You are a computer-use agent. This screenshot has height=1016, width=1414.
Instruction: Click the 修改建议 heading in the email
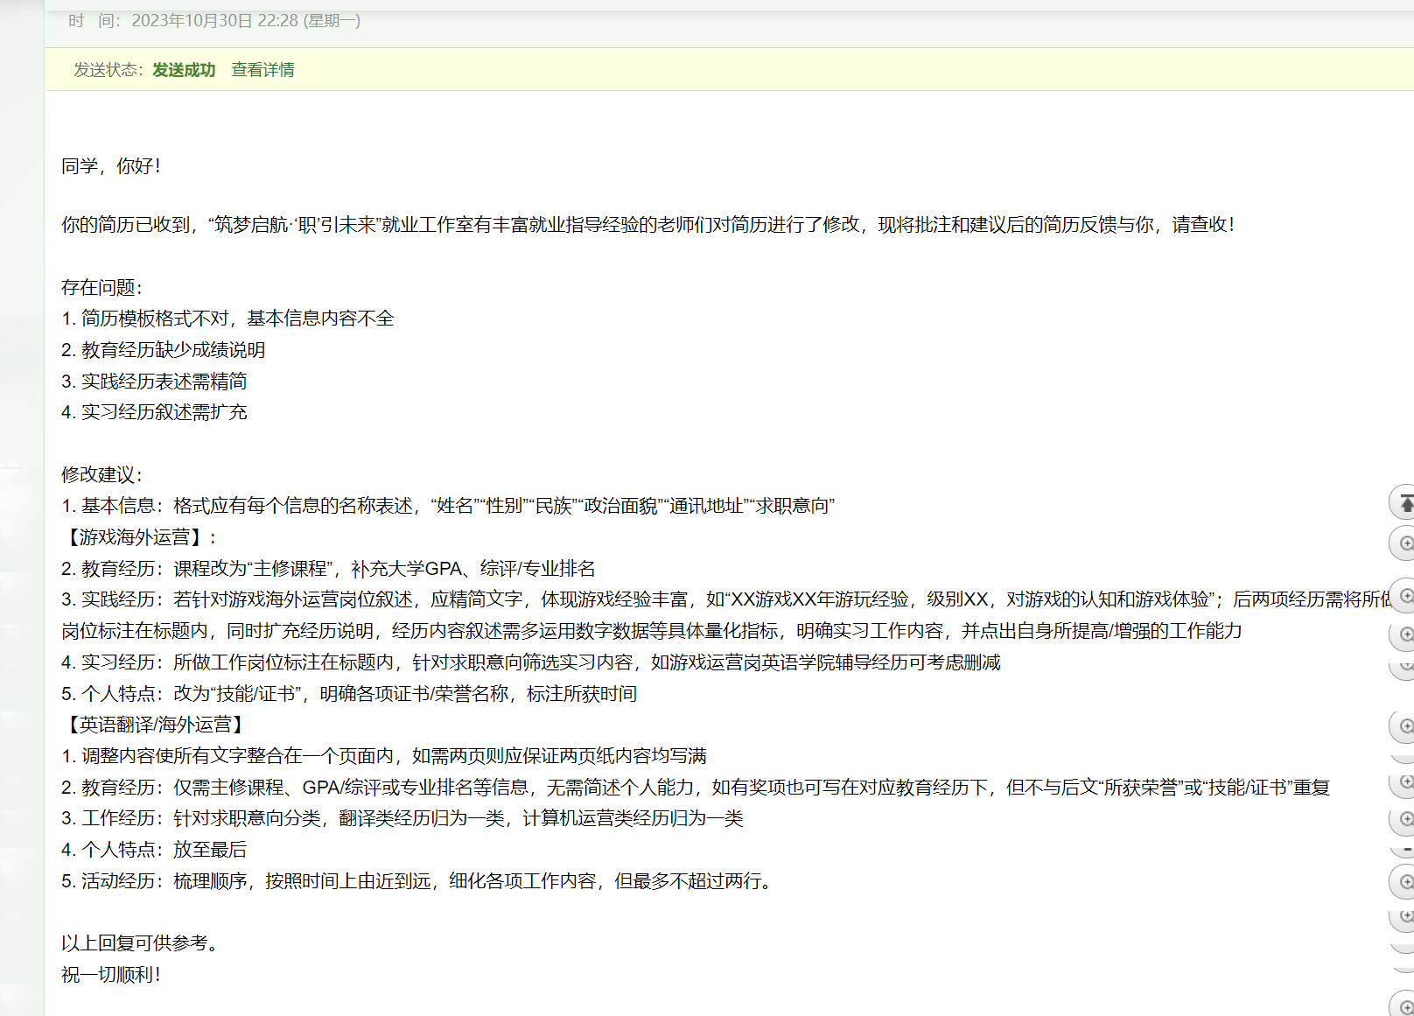click(101, 475)
